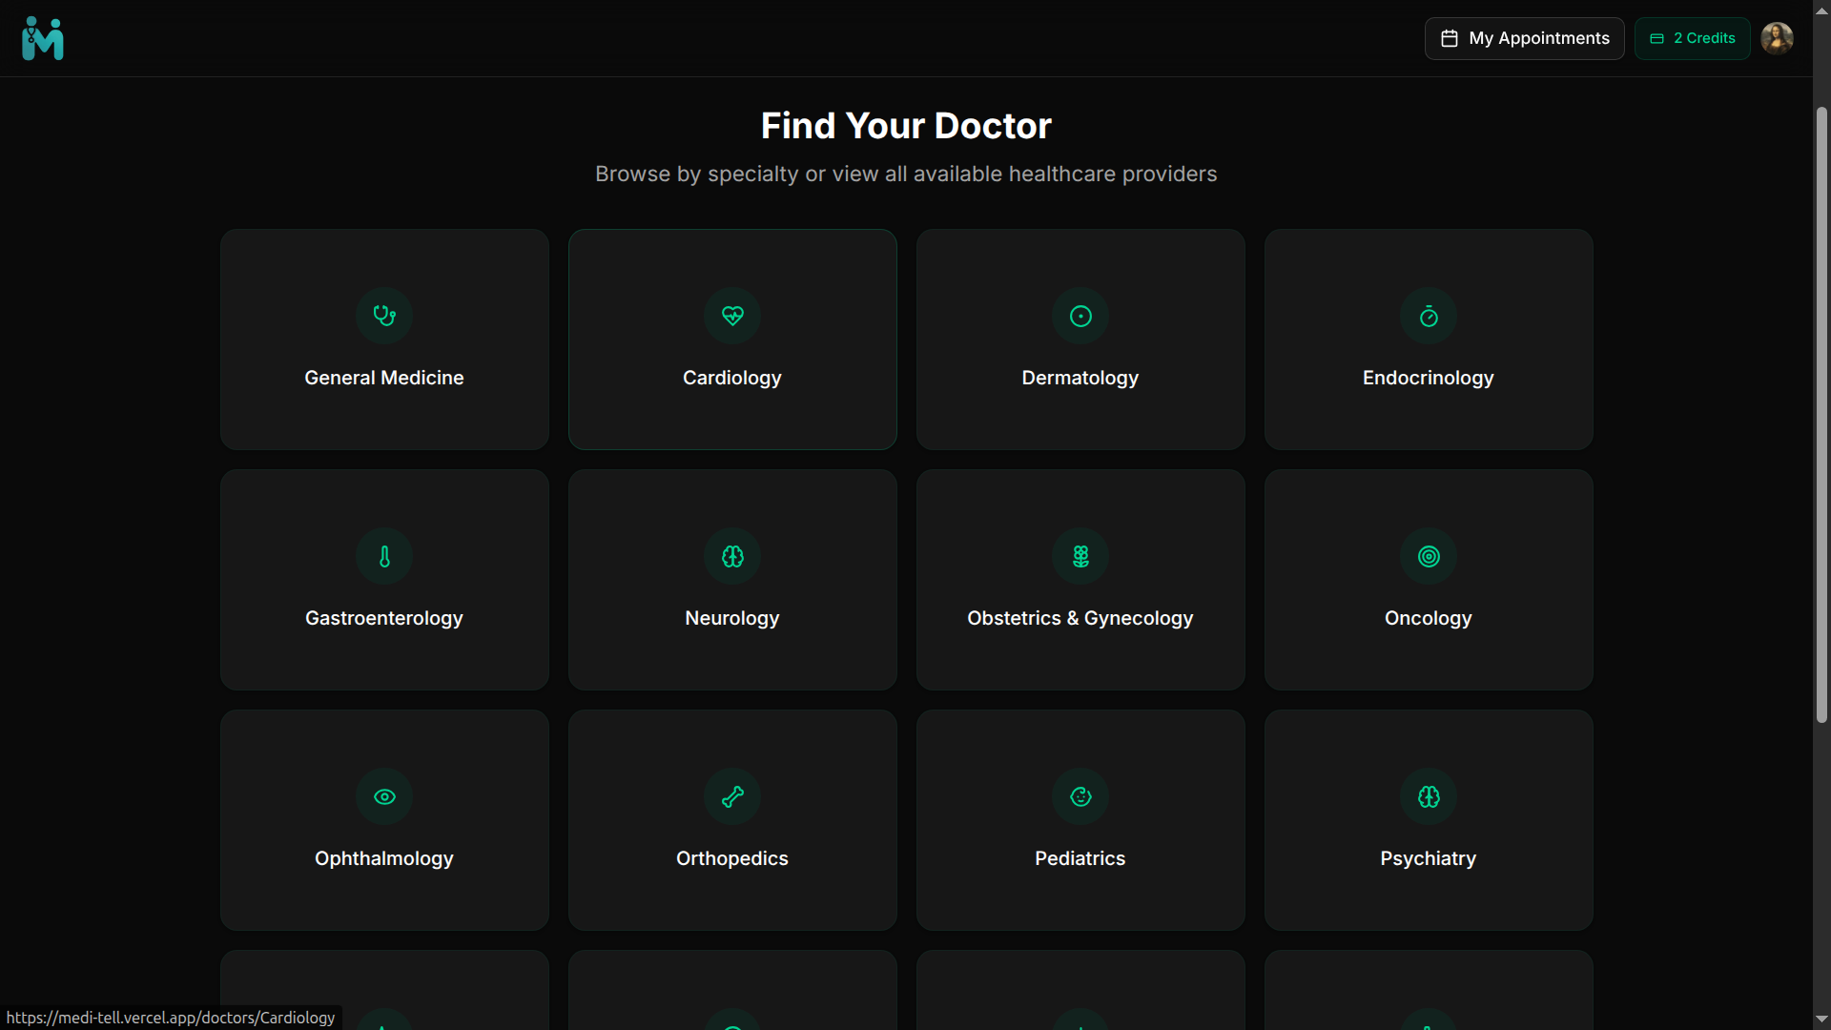Screen dimensions: 1831x1030
Task: Open the Dermatology specialty label
Action: pyautogui.click(x=1080, y=378)
